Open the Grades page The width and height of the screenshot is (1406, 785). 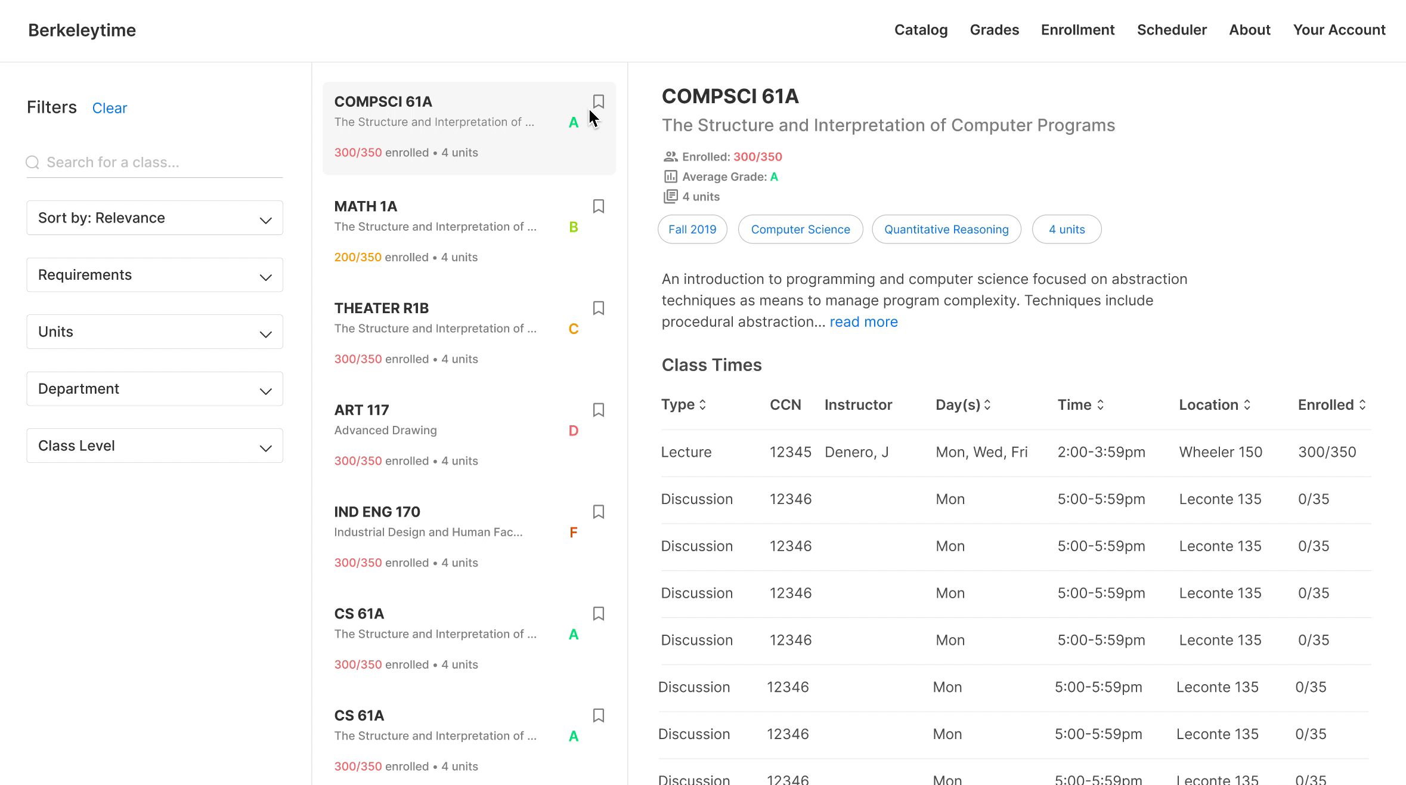pos(994,30)
